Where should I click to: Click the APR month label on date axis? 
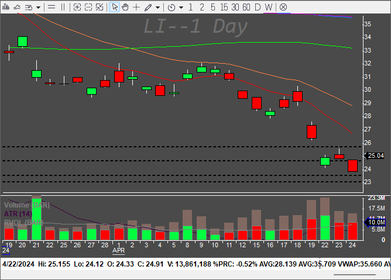click(118, 250)
